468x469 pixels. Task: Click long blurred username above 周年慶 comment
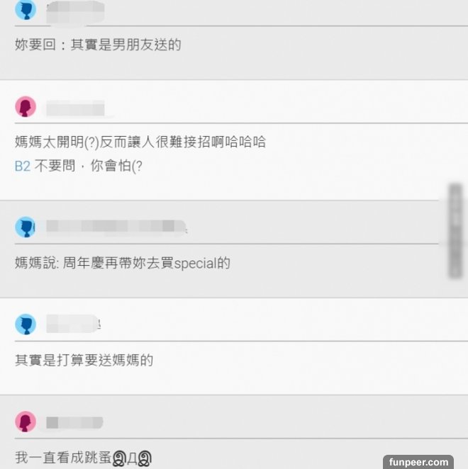116,227
